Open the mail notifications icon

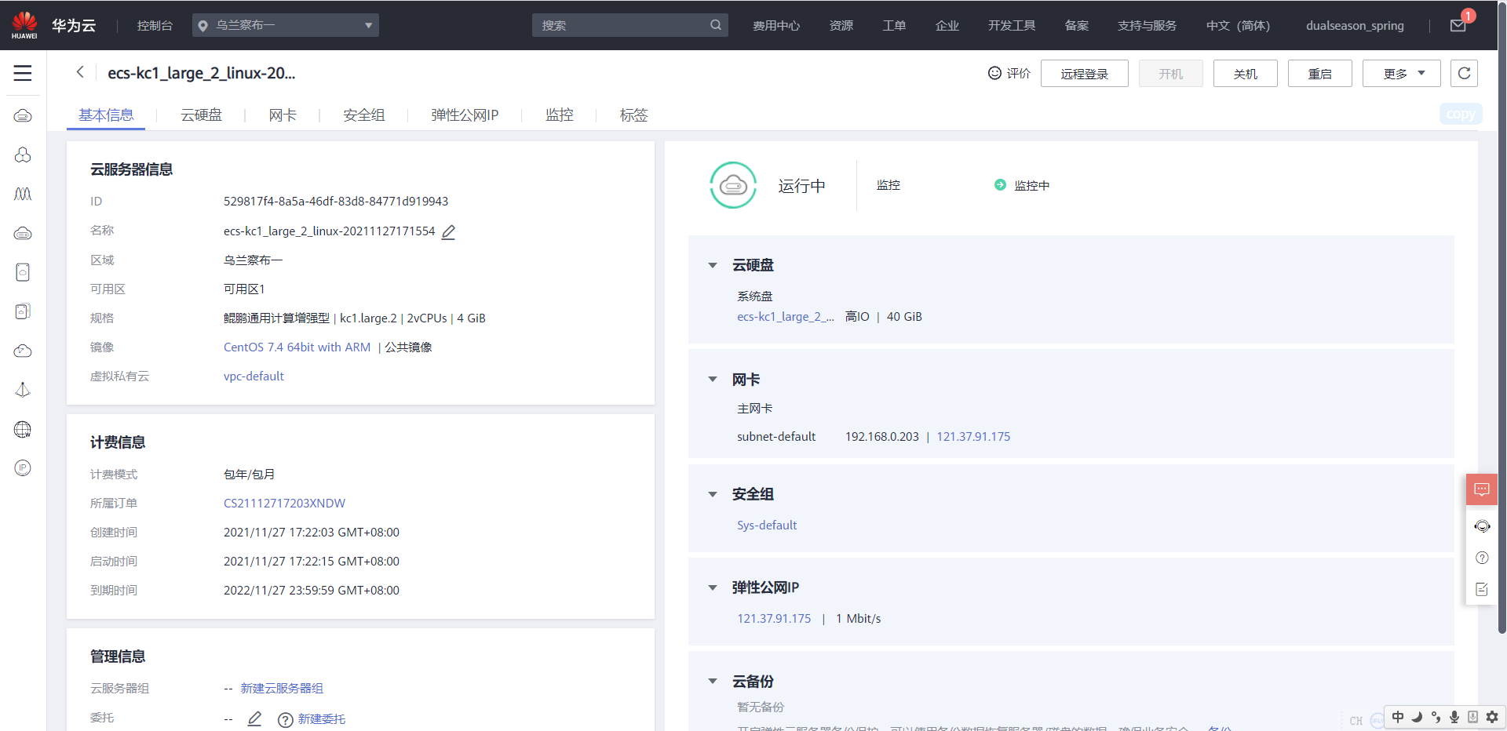pos(1458,25)
